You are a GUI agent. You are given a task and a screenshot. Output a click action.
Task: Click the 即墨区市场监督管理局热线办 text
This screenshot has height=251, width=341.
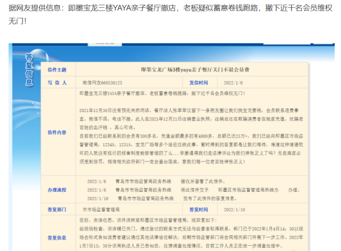click(248, 190)
